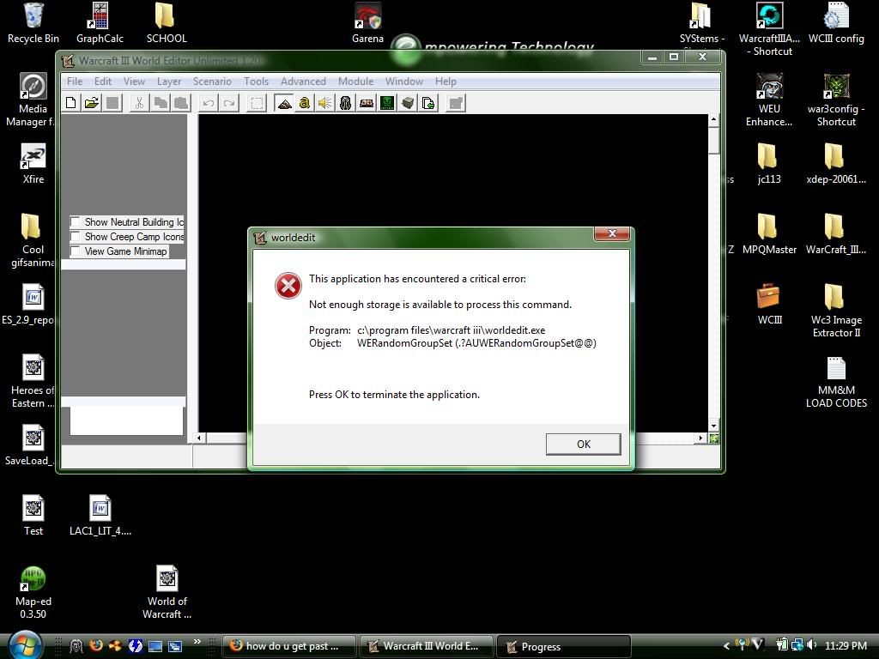Screen dimensions: 879x659
Task: Click the Wc3 Image Extractor II folder
Action: coord(836,311)
